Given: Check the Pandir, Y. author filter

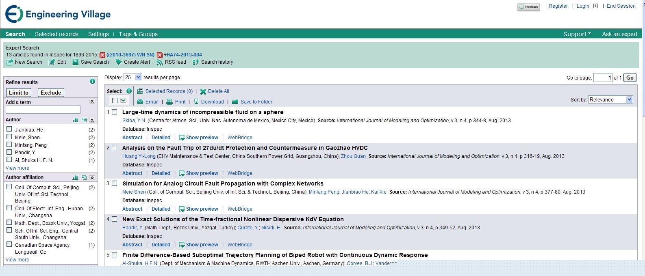Looking at the screenshot, I should pos(9,152).
